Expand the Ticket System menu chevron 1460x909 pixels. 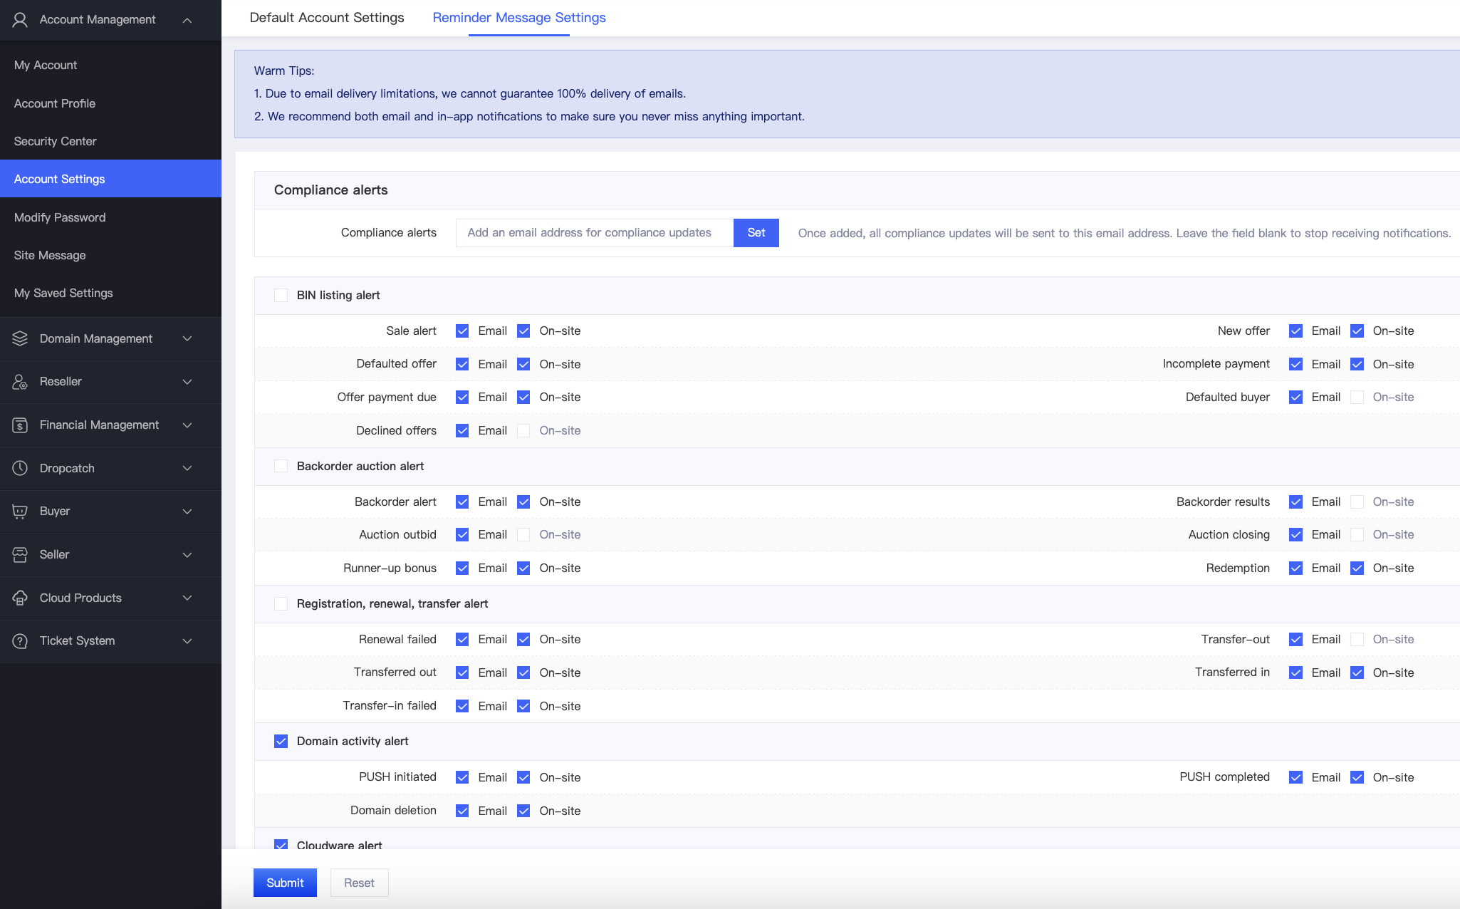(187, 641)
